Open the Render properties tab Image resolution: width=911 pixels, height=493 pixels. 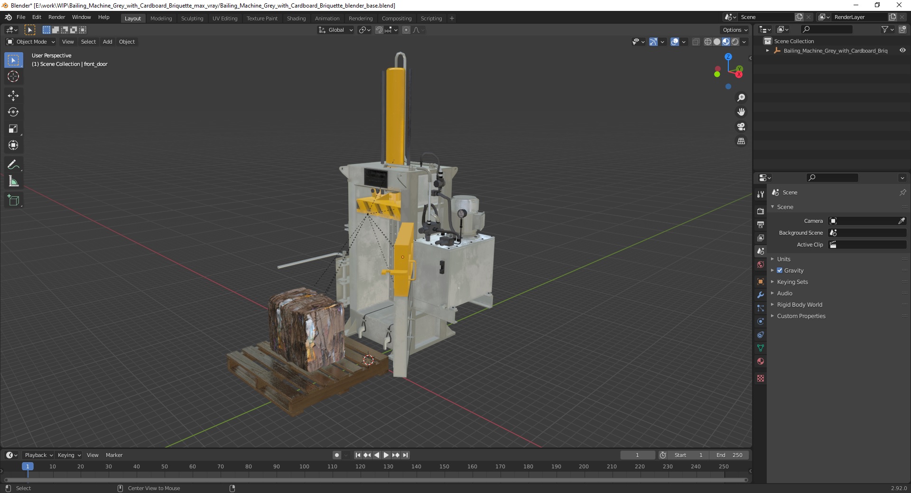pyautogui.click(x=761, y=211)
